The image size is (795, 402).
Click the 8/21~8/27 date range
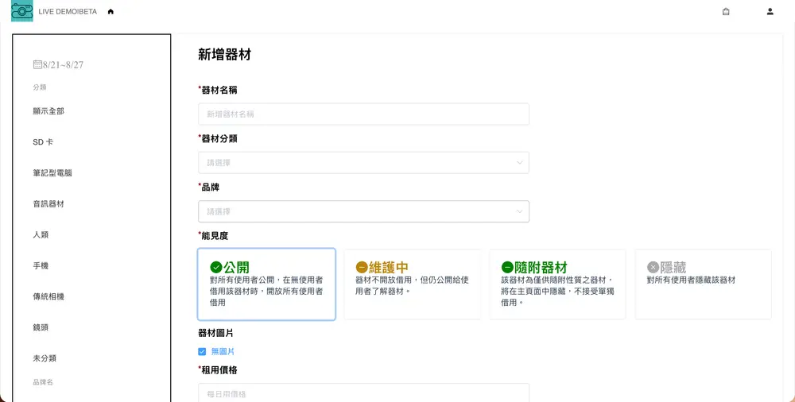coord(63,65)
